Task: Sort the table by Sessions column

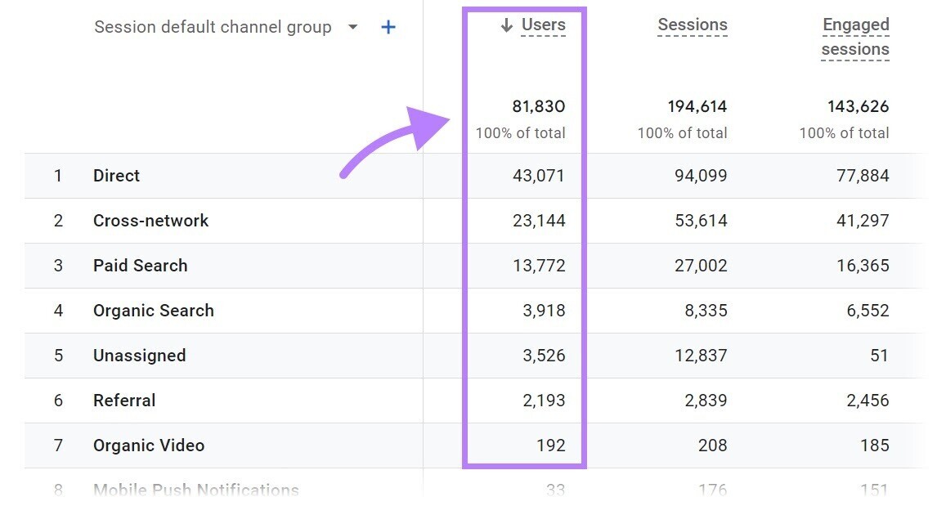Action: pyautogui.click(x=692, y=25)
